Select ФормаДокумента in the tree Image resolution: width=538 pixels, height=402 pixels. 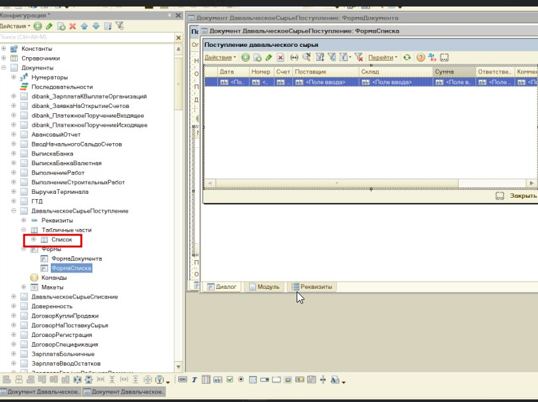pyautogui.click(x=76, y=258)
